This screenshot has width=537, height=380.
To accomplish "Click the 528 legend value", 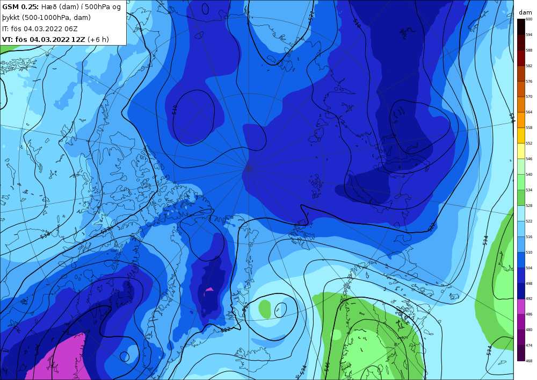I will pos(529,206).
